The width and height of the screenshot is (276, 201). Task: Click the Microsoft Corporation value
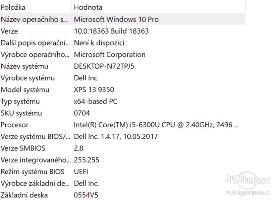click(x=110, y=55)
